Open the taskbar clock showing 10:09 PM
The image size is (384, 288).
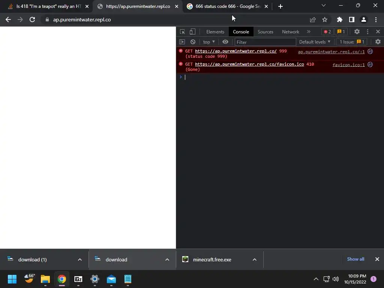click(355, 279)
